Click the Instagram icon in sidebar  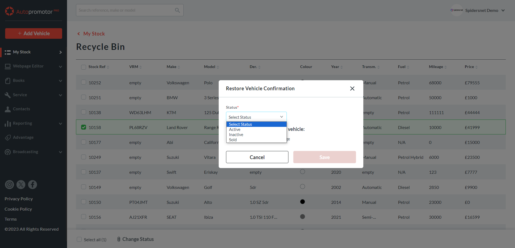9,185
